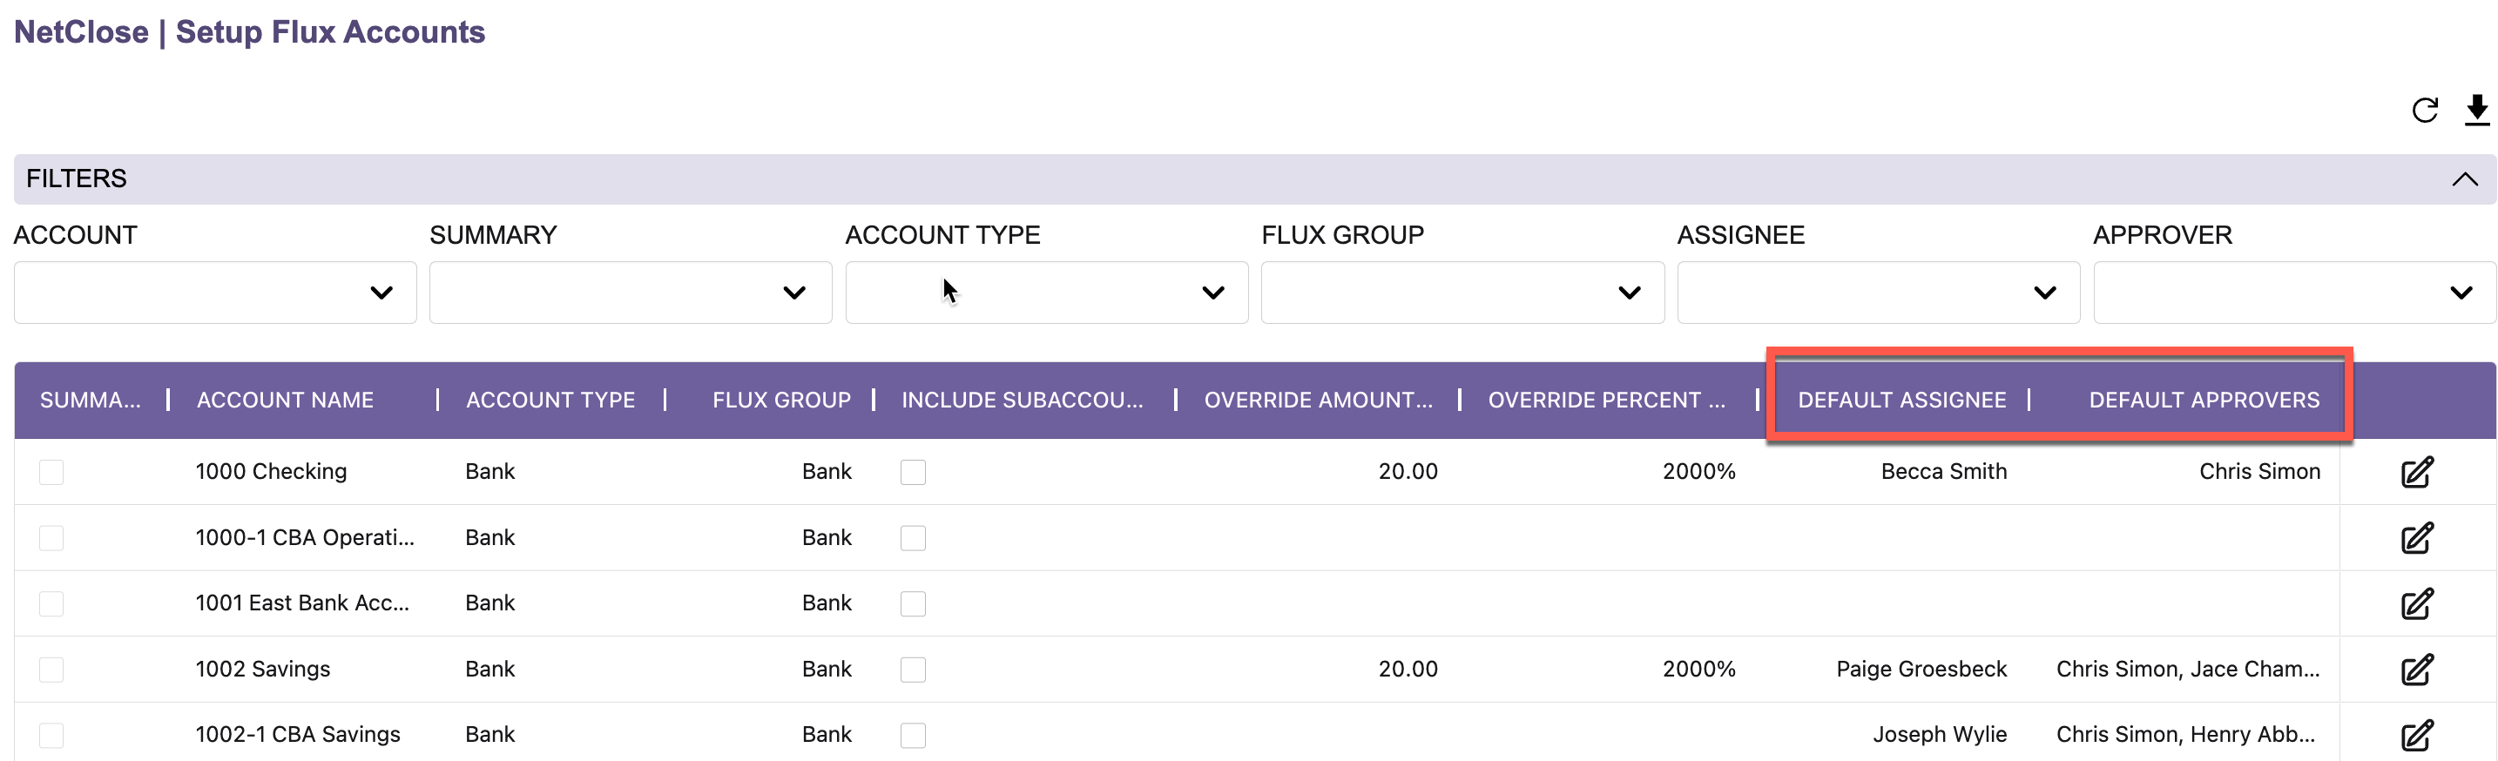Click the download export icon
This screenshot has width=2498, height=761.
pyautogui.click(x=2475, y=111)
